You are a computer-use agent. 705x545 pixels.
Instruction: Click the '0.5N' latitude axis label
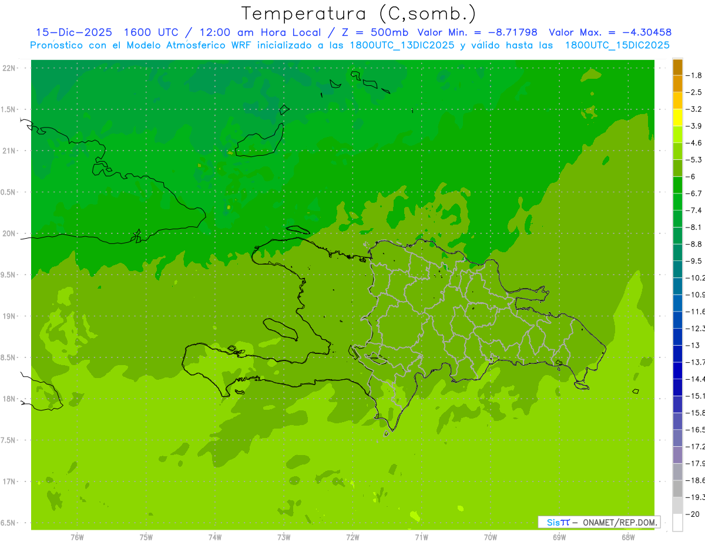point(8,192)
